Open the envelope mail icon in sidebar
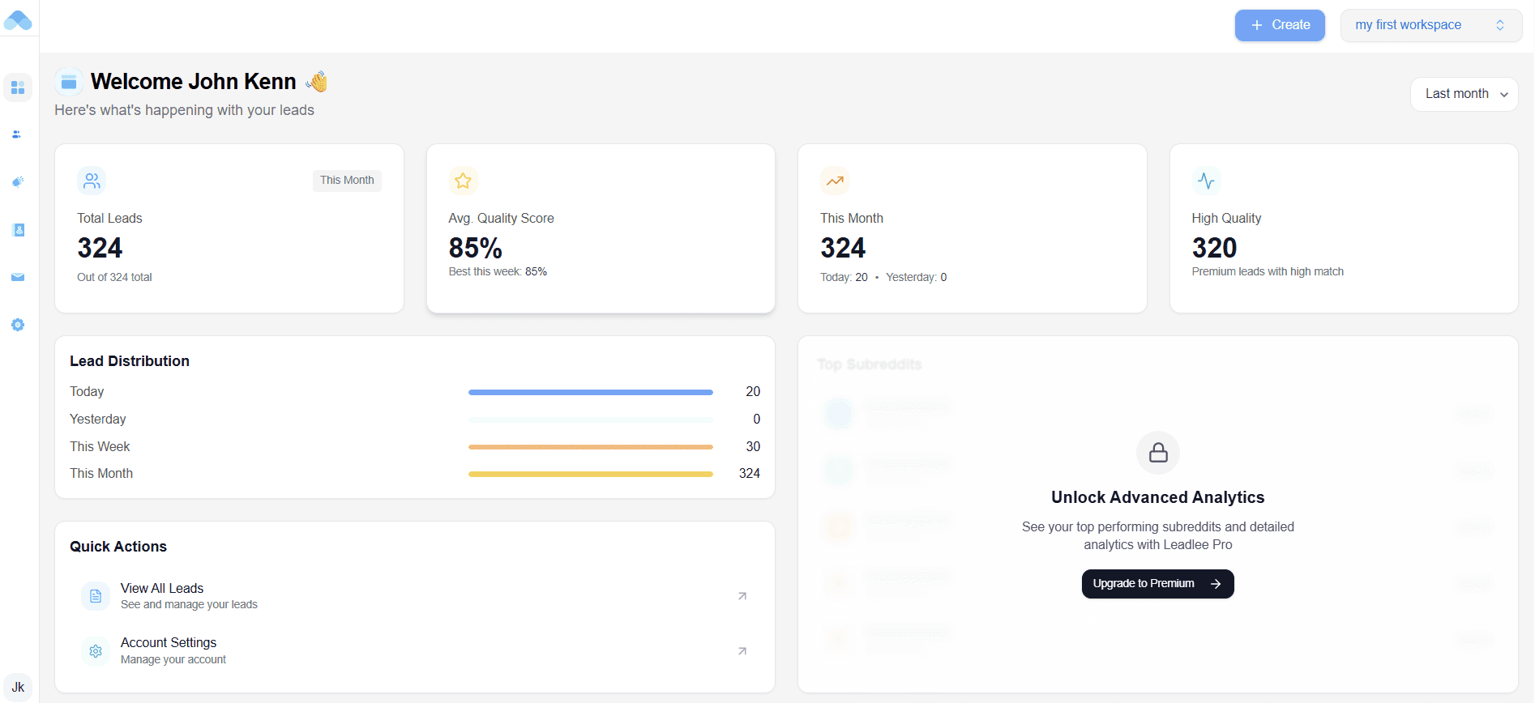 coord(18,277)
